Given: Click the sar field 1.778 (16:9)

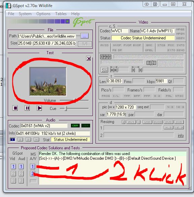Looking at the screenshot, I should 116,114.
